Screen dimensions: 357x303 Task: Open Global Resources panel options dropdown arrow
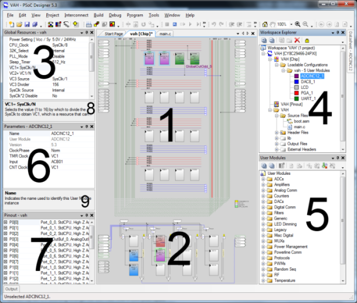pos(82,33)
